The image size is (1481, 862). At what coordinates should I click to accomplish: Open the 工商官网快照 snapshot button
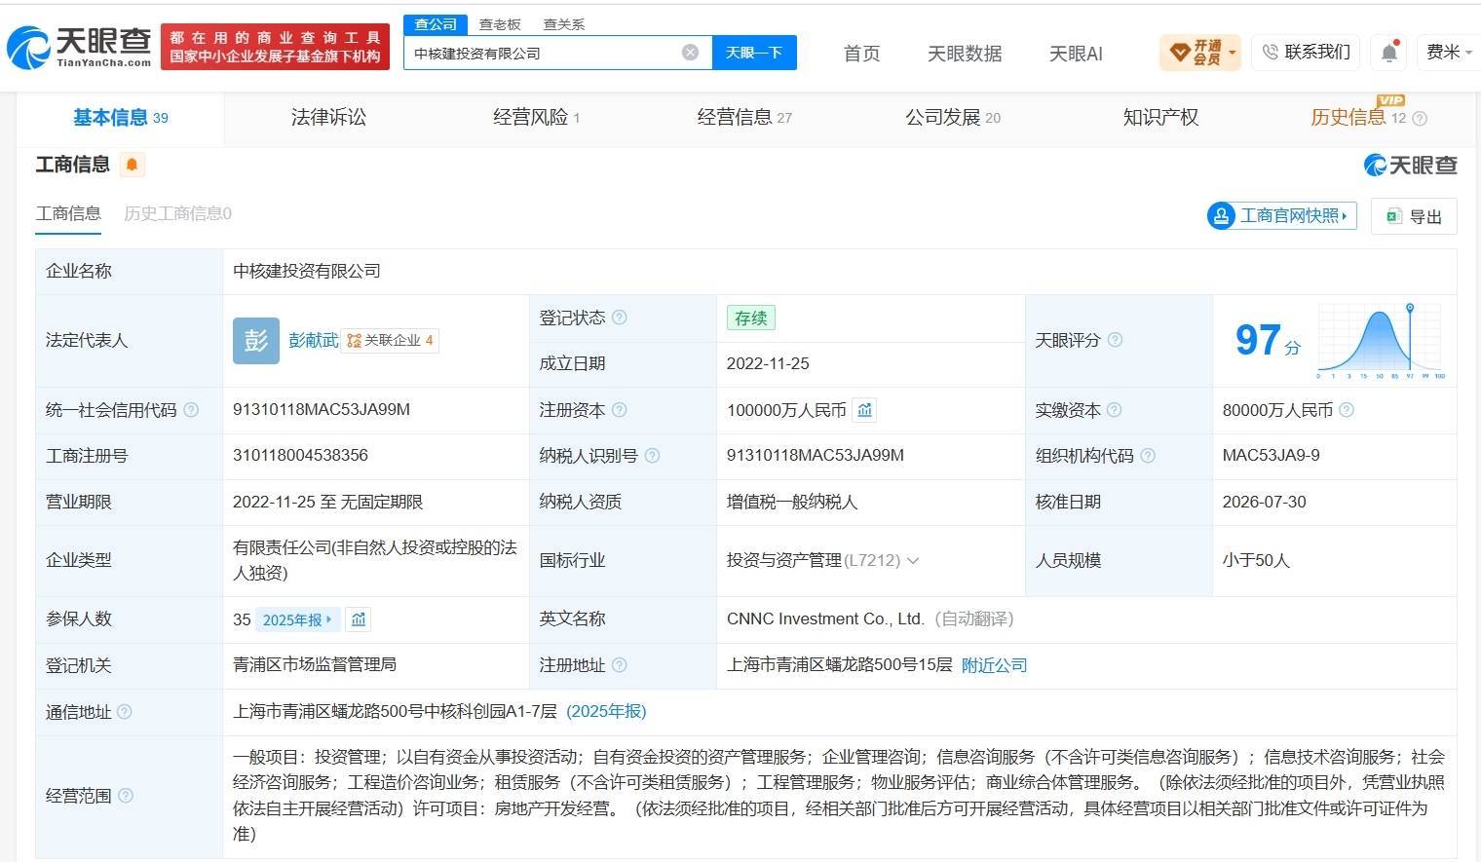[1281, 215]
